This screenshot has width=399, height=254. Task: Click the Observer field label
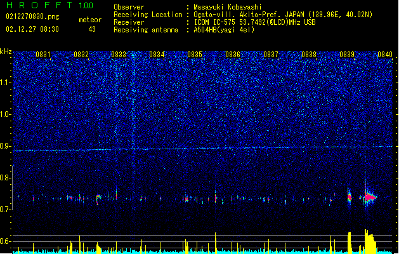(129, 7)
